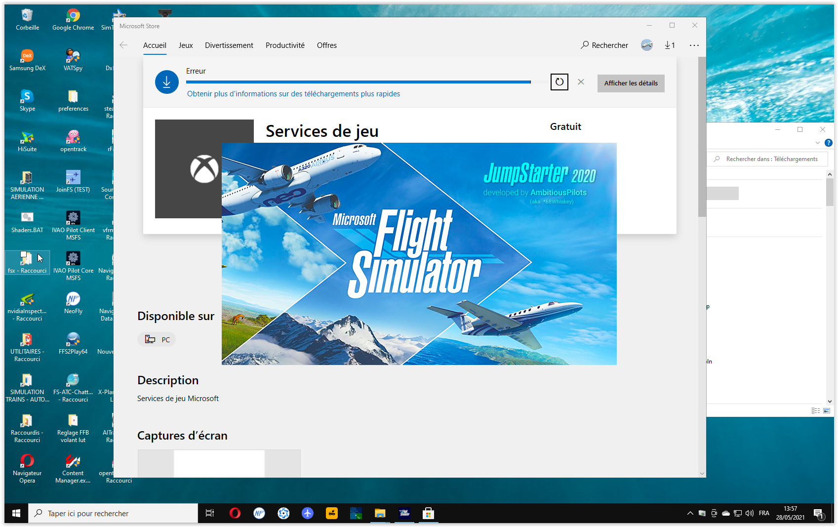Select the nvidiaInspect shortcut icon
This screenshot has width=838, height=527.
[x=27, y=307]
